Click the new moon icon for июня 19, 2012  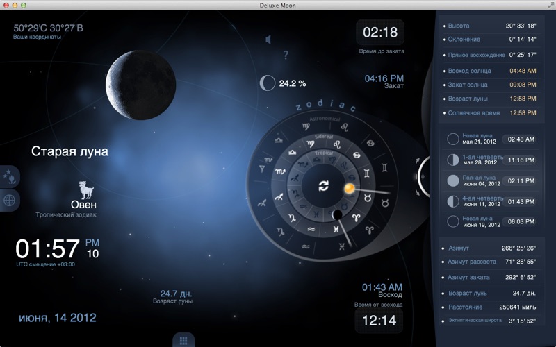click(x=453, y=221)
